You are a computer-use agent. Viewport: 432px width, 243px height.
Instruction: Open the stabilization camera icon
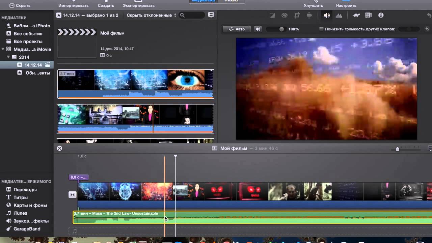(309, 16)
